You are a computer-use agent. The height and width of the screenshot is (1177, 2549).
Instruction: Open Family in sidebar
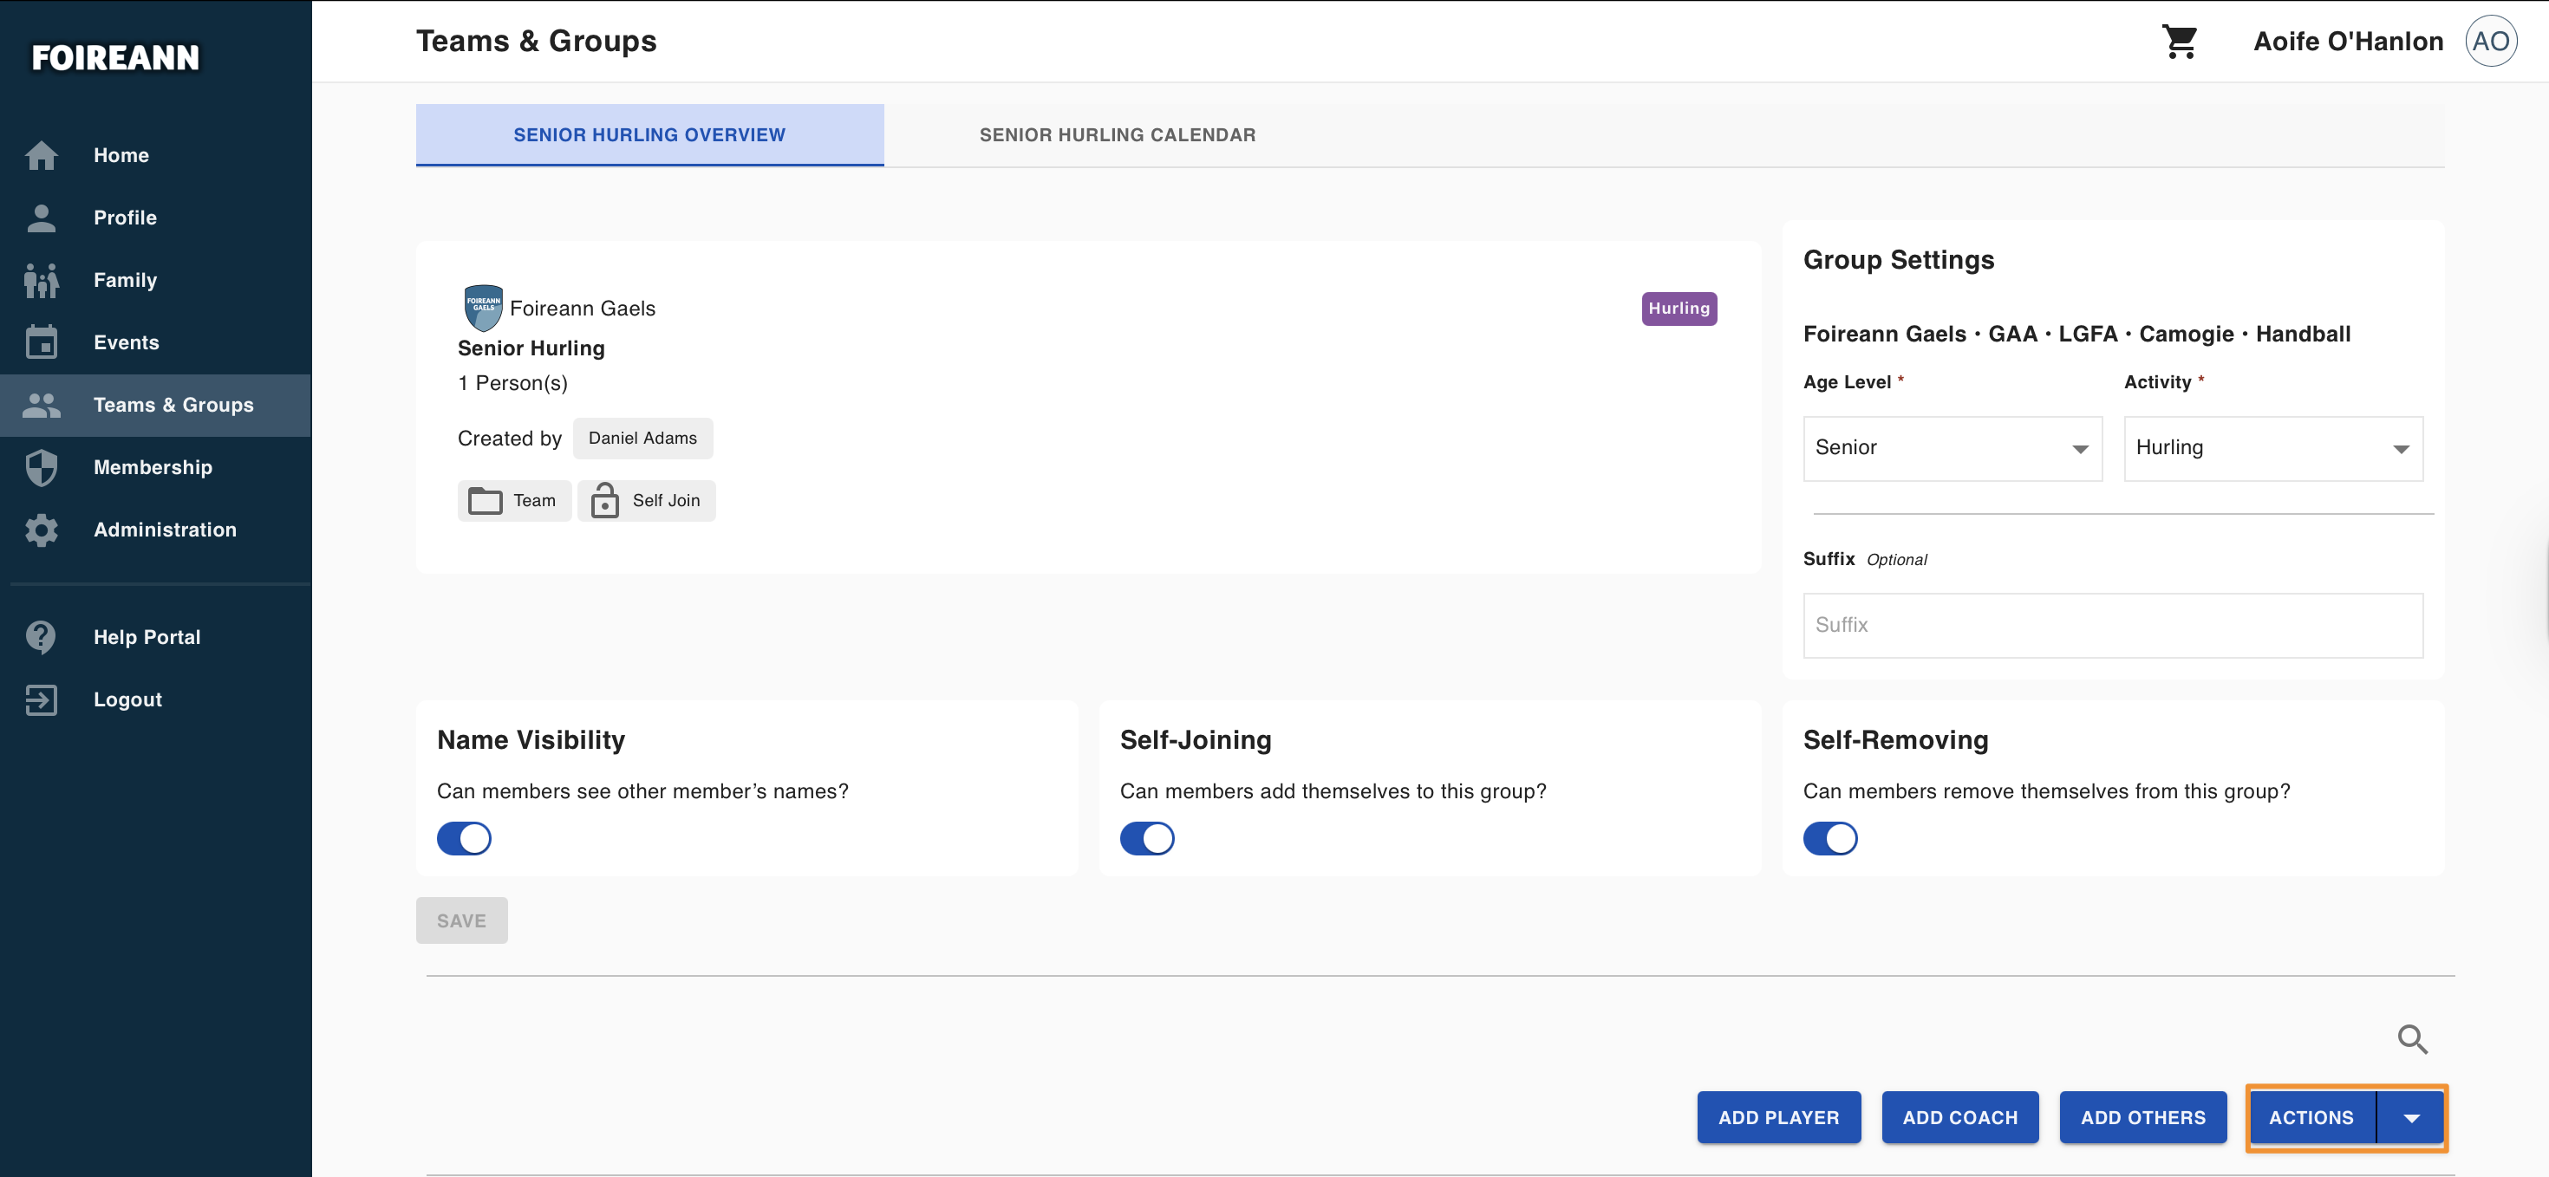(x=155, y=280)
